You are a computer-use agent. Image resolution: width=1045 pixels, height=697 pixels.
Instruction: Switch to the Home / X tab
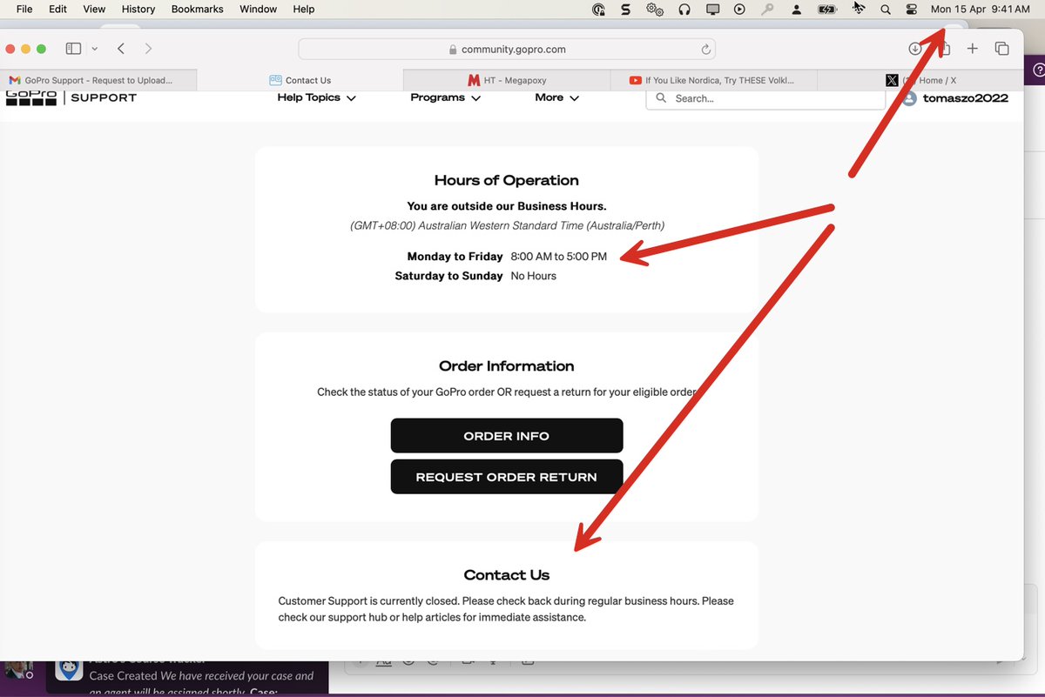coord(920,80)
